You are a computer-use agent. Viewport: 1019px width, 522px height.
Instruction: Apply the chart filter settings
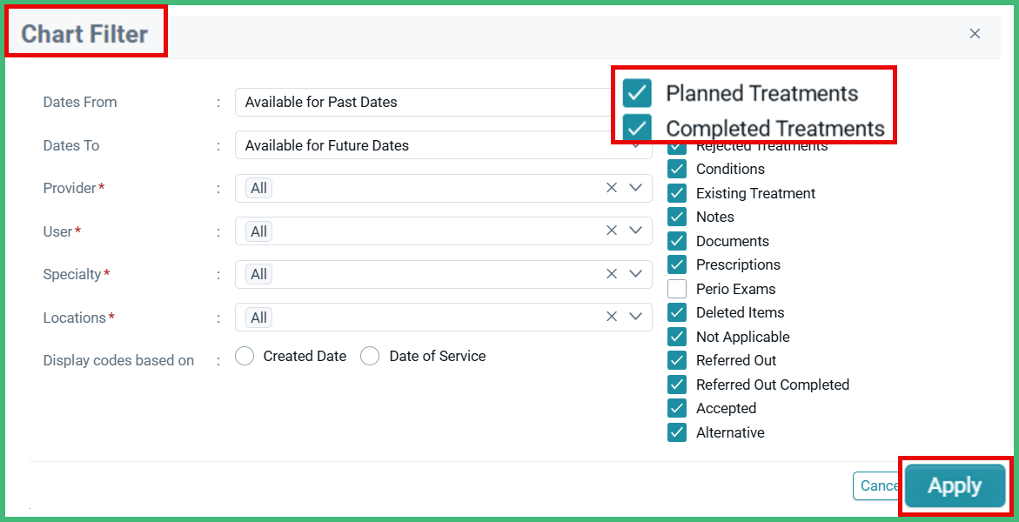[955, 485]
